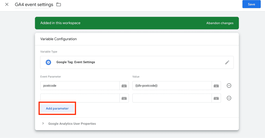265x138 pixels.
Task: Click Add parameter button
Action: pyautogui.click(x=57, y=109)
